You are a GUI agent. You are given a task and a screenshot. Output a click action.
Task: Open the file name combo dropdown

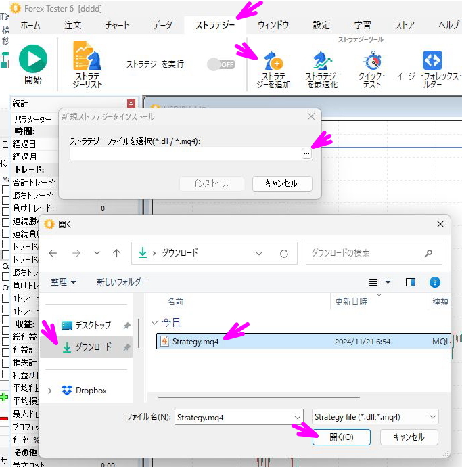point(297,418)
